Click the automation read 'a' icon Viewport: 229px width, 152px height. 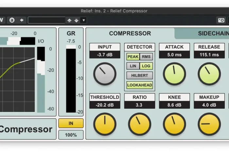pos(12,20)
